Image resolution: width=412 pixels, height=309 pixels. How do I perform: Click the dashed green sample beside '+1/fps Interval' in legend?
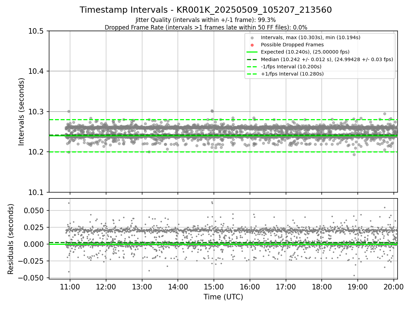coord(252,74)
